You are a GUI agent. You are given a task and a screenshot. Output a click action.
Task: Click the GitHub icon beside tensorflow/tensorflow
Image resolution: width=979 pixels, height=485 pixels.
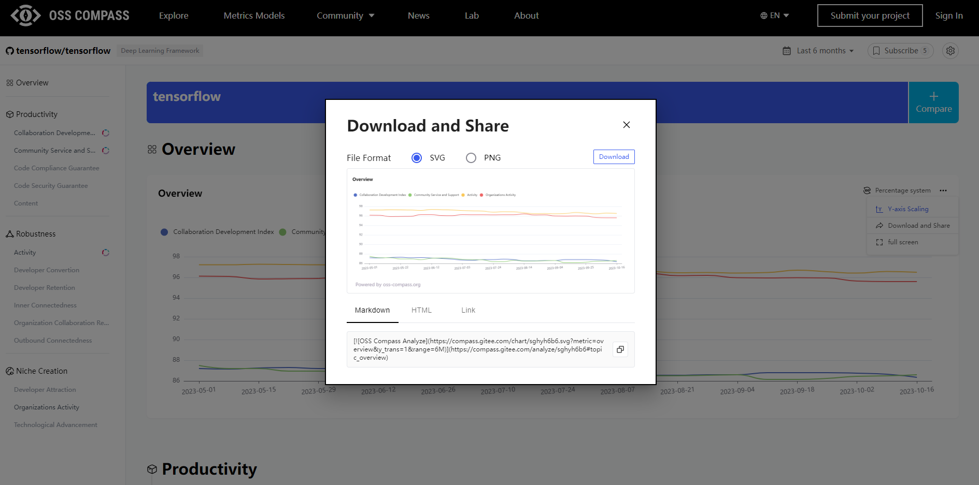pyautogui.click(x=10, y=51)
